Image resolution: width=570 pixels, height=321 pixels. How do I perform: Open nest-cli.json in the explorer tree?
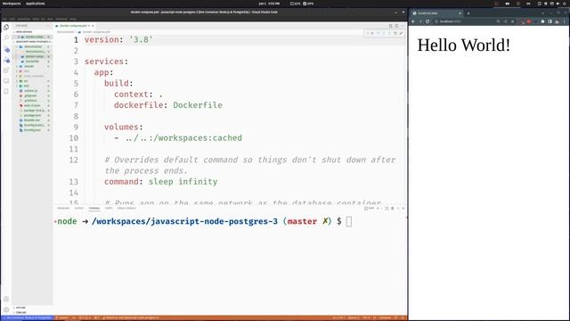32,105
